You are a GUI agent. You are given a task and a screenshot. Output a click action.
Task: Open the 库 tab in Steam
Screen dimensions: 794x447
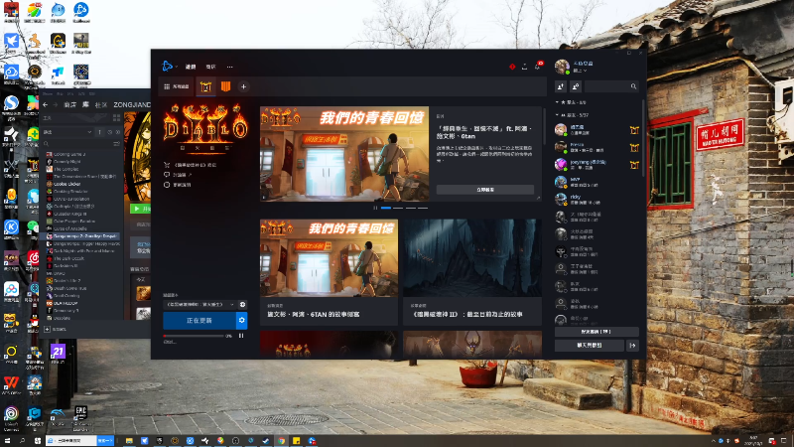click(85, 105)
